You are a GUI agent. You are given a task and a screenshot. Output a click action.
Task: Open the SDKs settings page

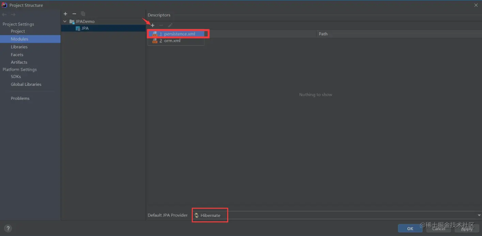click(x=16, y=77)
